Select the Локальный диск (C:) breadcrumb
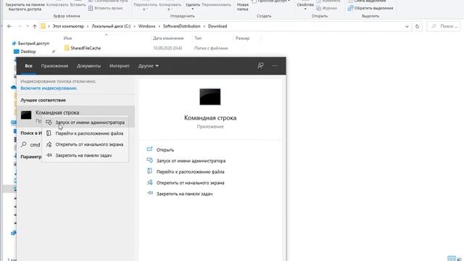The width and height of the screenshot is (464, 261). [111, 26]
